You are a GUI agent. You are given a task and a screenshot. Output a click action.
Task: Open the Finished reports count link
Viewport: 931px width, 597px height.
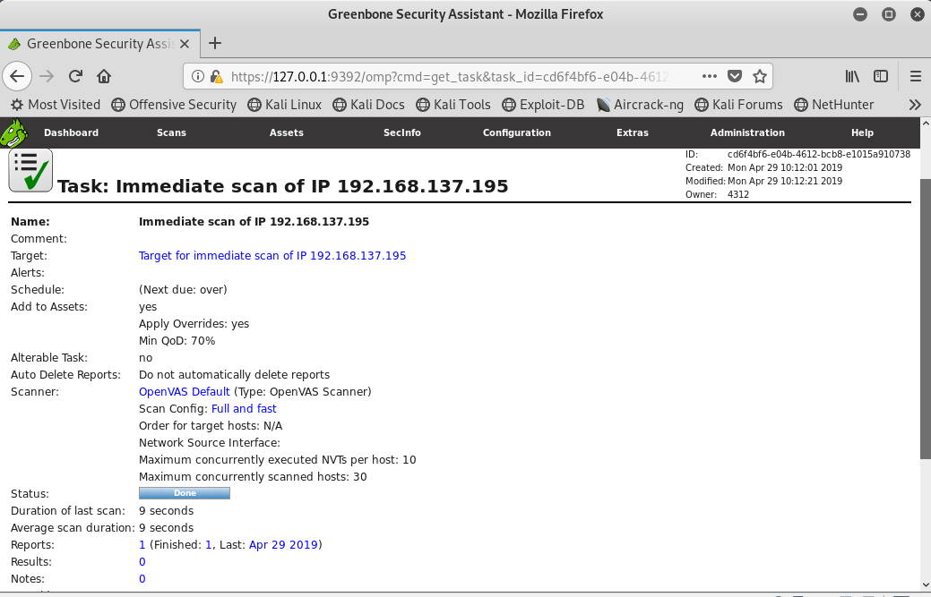209,545
